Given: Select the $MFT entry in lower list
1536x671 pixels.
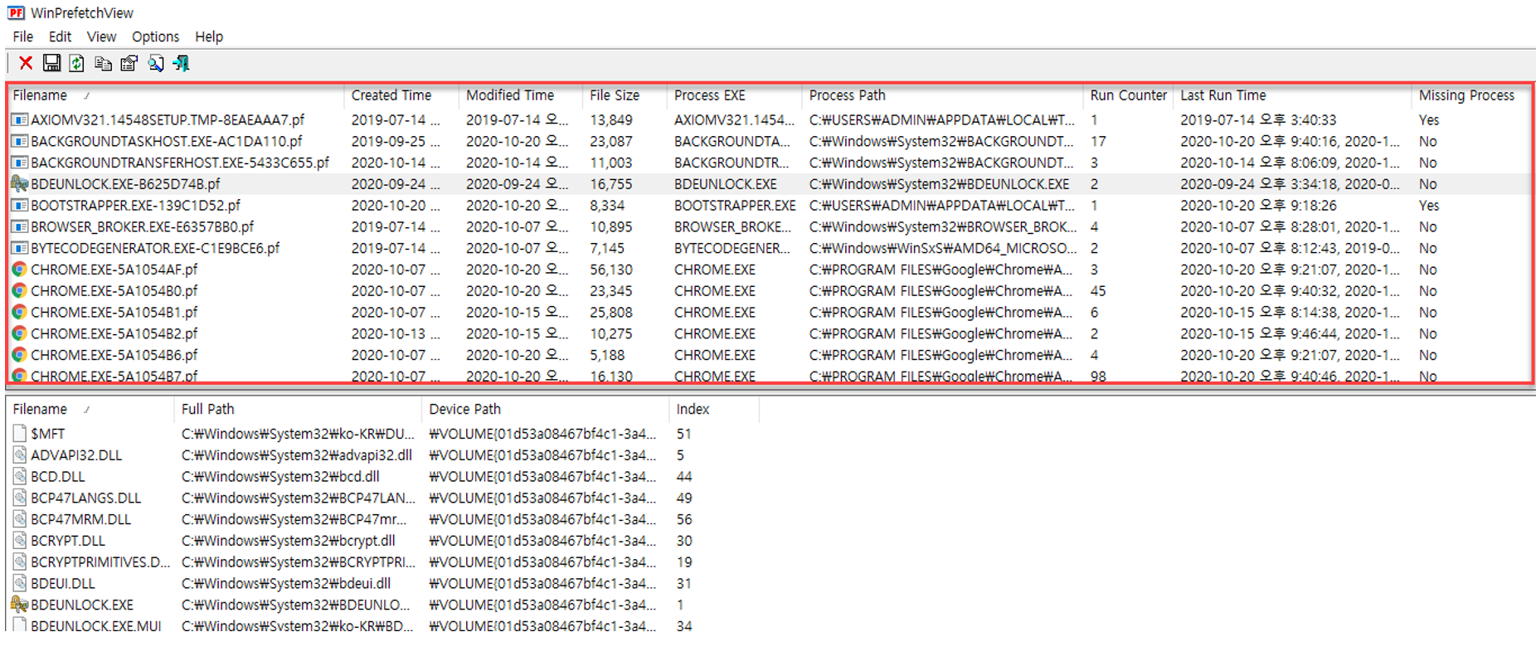Looking at the screenshot, I should (x=47, y=434).
